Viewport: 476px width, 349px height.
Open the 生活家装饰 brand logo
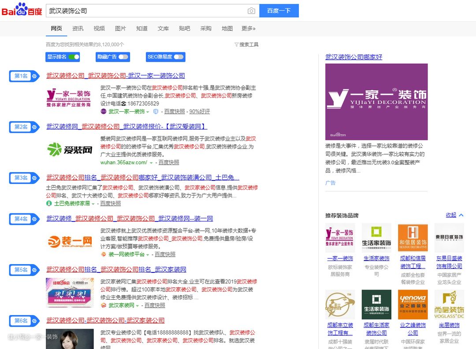(x=376, y=238)
